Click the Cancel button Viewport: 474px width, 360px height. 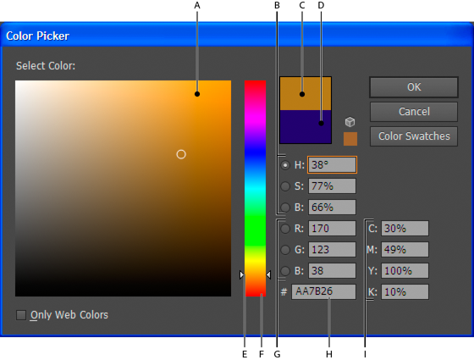414,112
